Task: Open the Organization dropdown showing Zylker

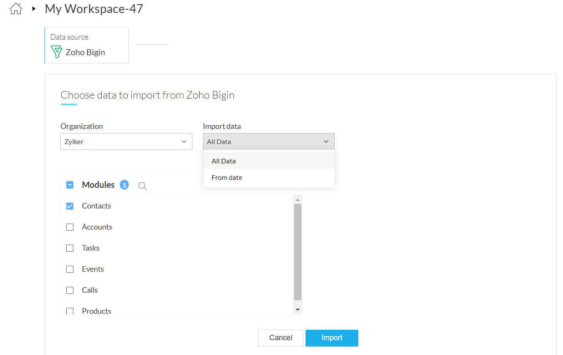Action: point(126,141)
